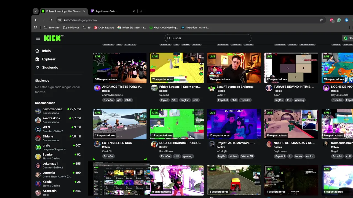Click the address bar URL kick.com/category/Roblox
Image resolution: width=353 pixels, height=198 pixels.
(81, 20)
